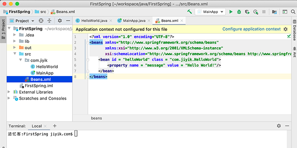Click locate-file target icon in Project panel
Screen dimensions: 297x148
point(41,21)
